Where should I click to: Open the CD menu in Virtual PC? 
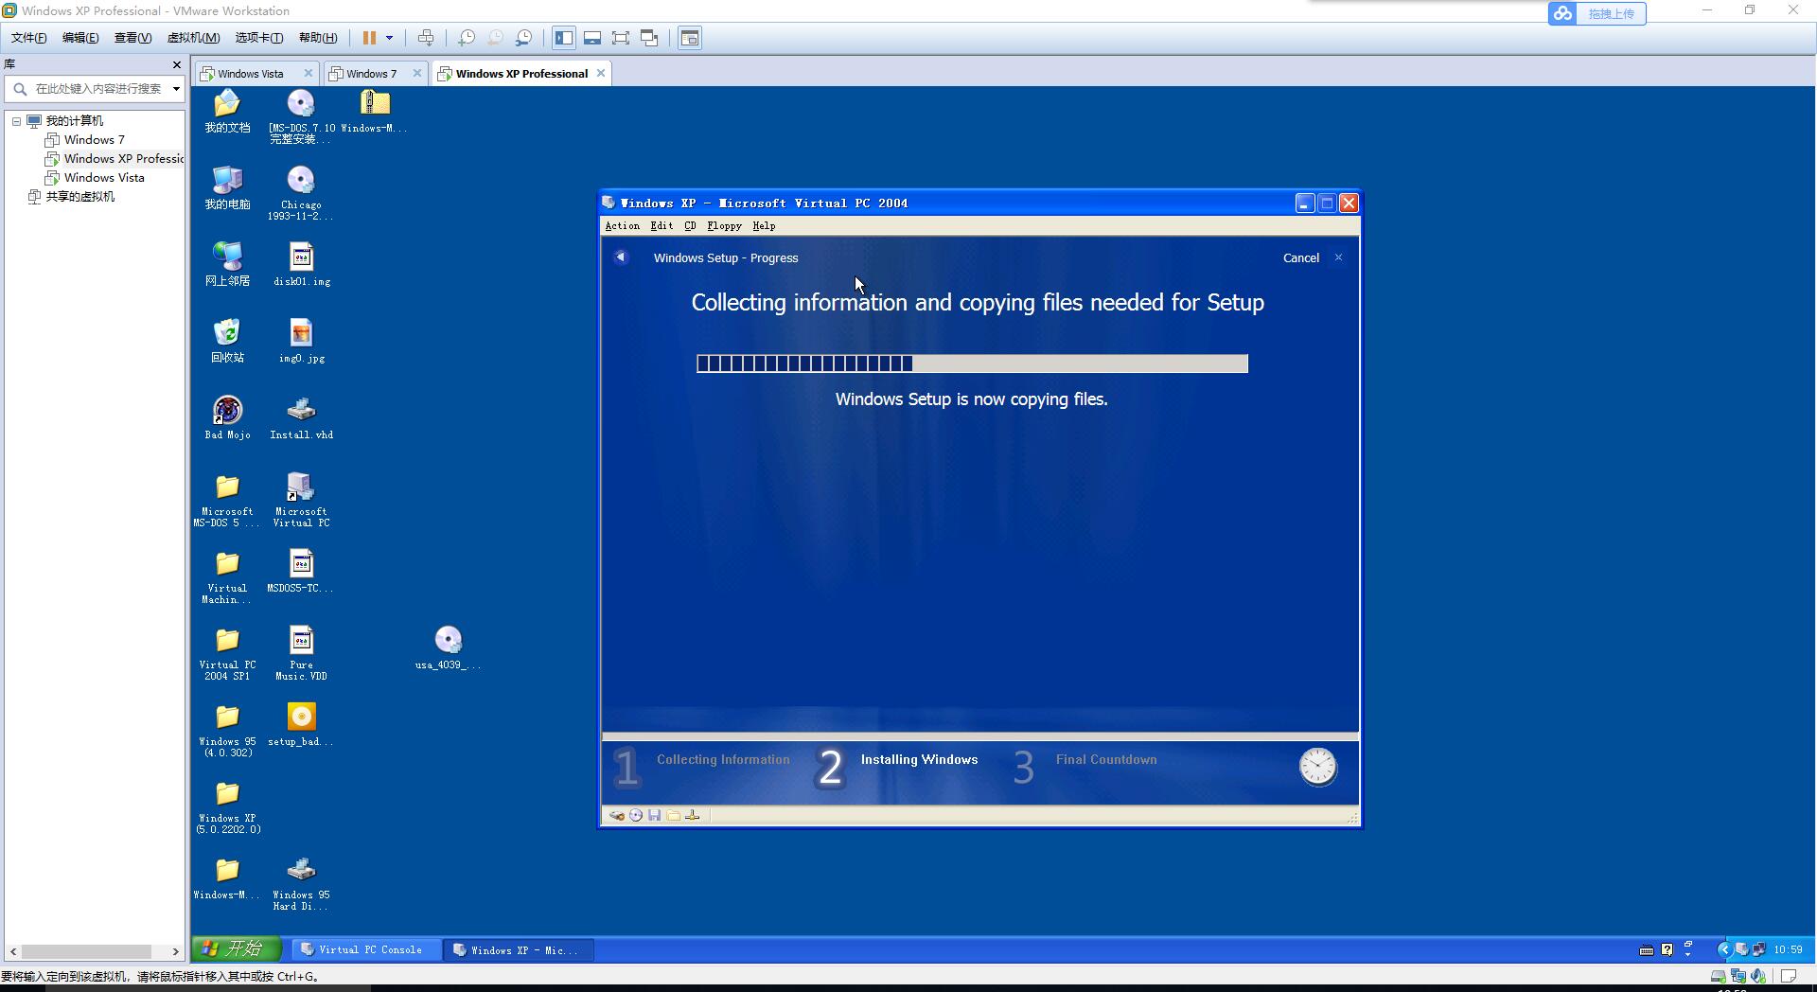[x=690, y=226]
